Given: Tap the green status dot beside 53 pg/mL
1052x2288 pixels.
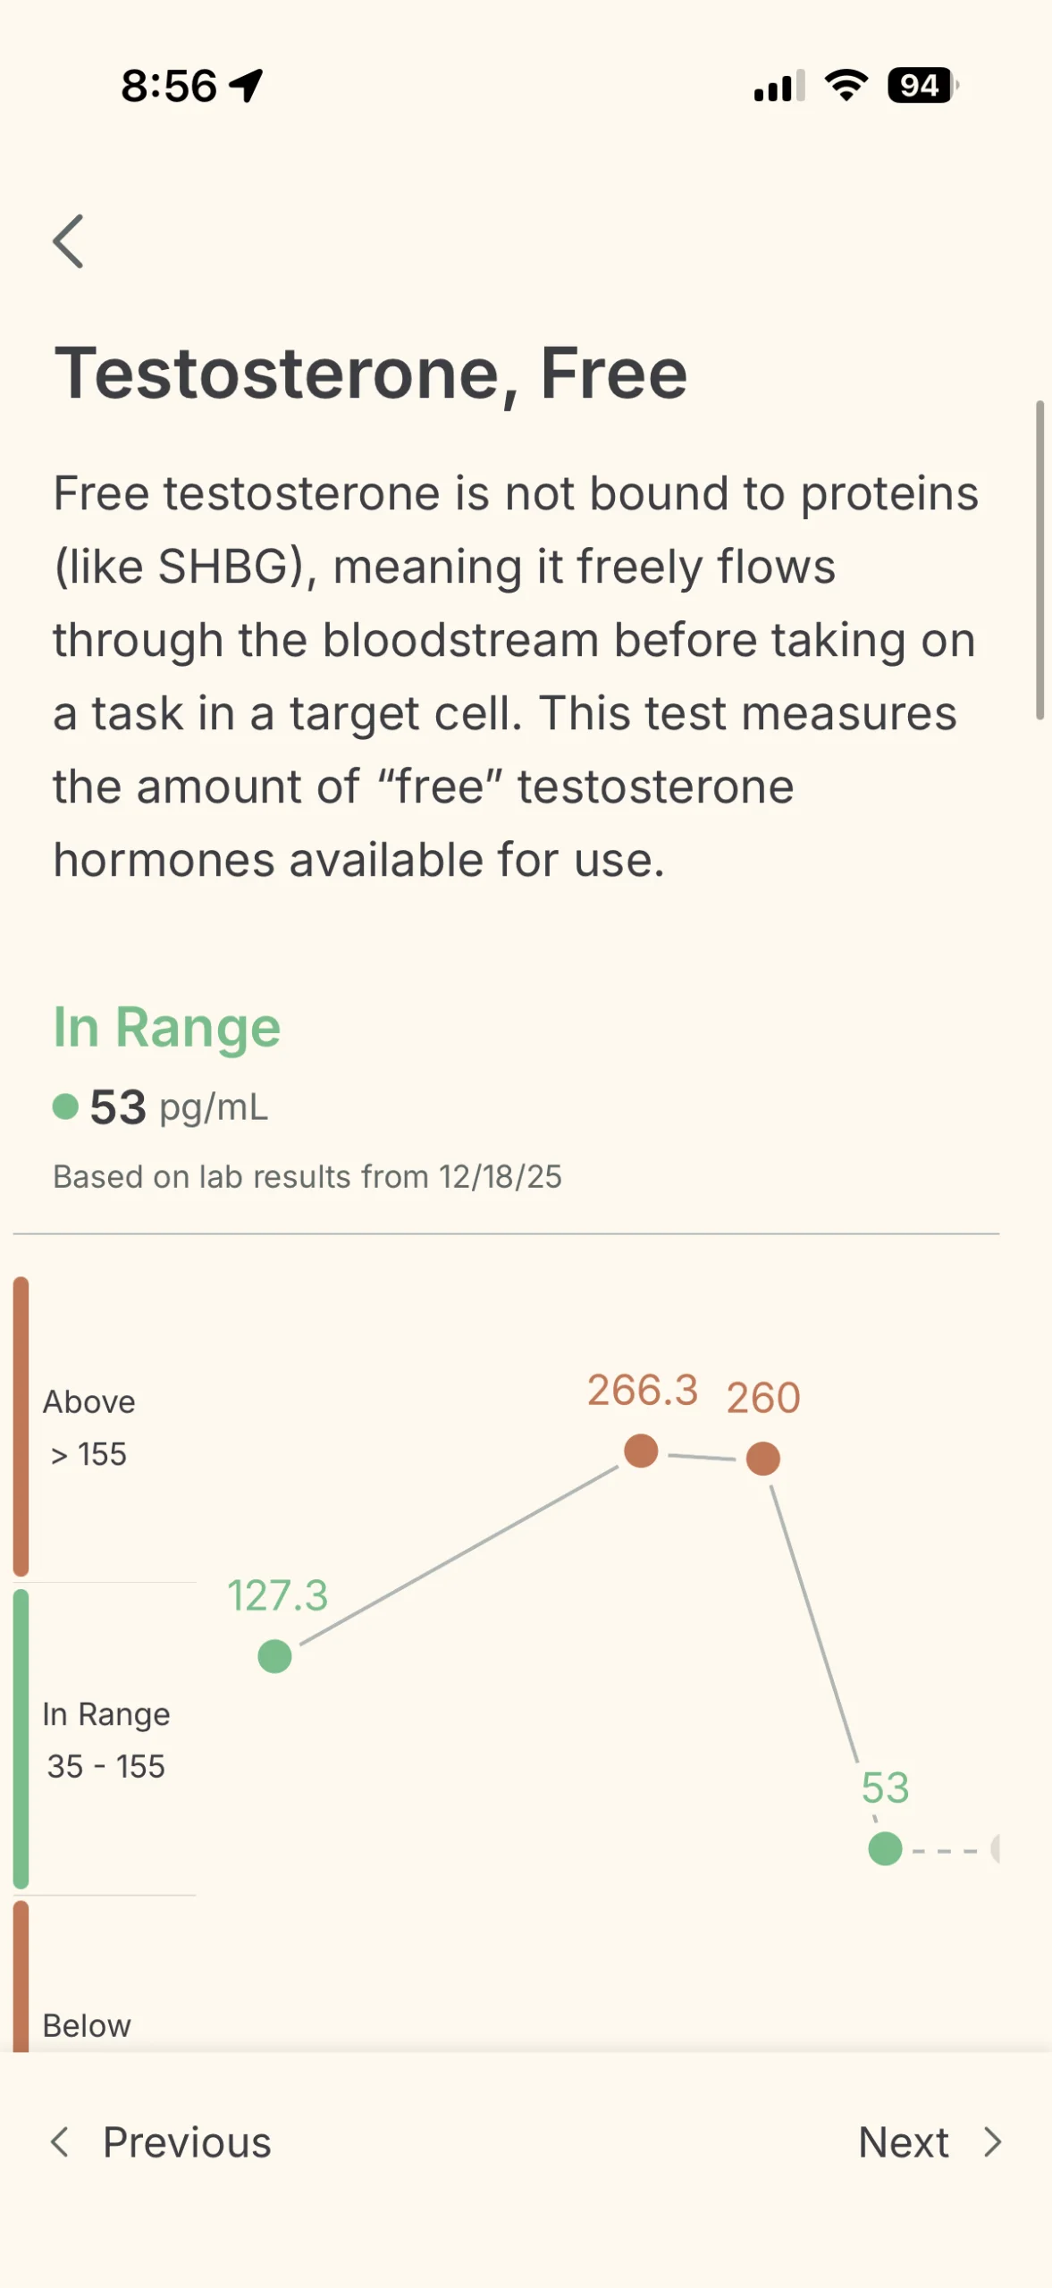Looking at the screenshot, I should click(x=65, y=1107).
